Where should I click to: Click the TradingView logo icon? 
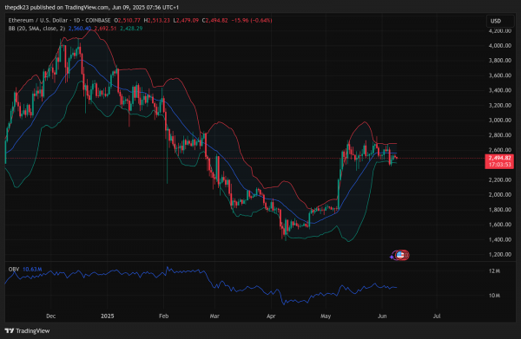tap(10, 330)
